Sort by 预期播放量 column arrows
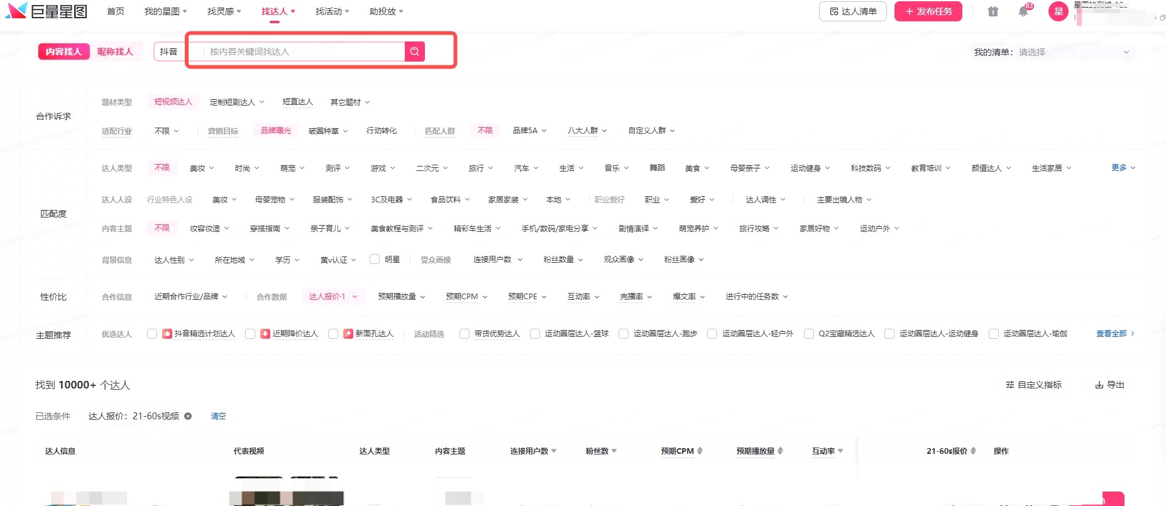 (780, 451)
